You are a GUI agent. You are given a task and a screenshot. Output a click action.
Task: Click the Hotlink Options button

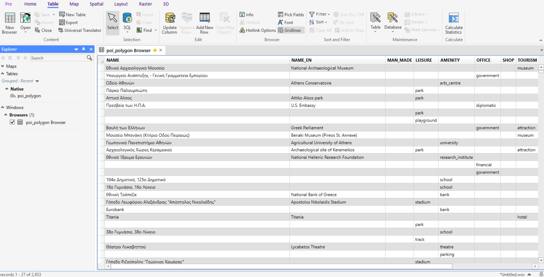click(x=258, y=30)
